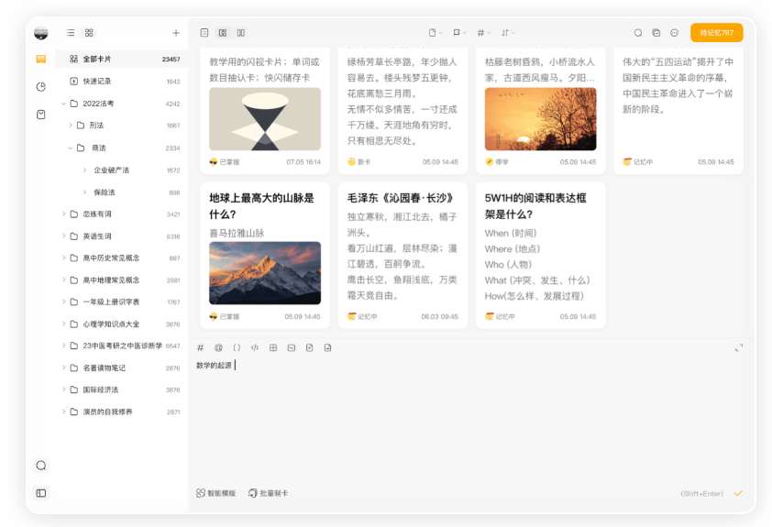772x527 pixels.
Task: Switch cards to single-column list layout
Action: (204, 33)
